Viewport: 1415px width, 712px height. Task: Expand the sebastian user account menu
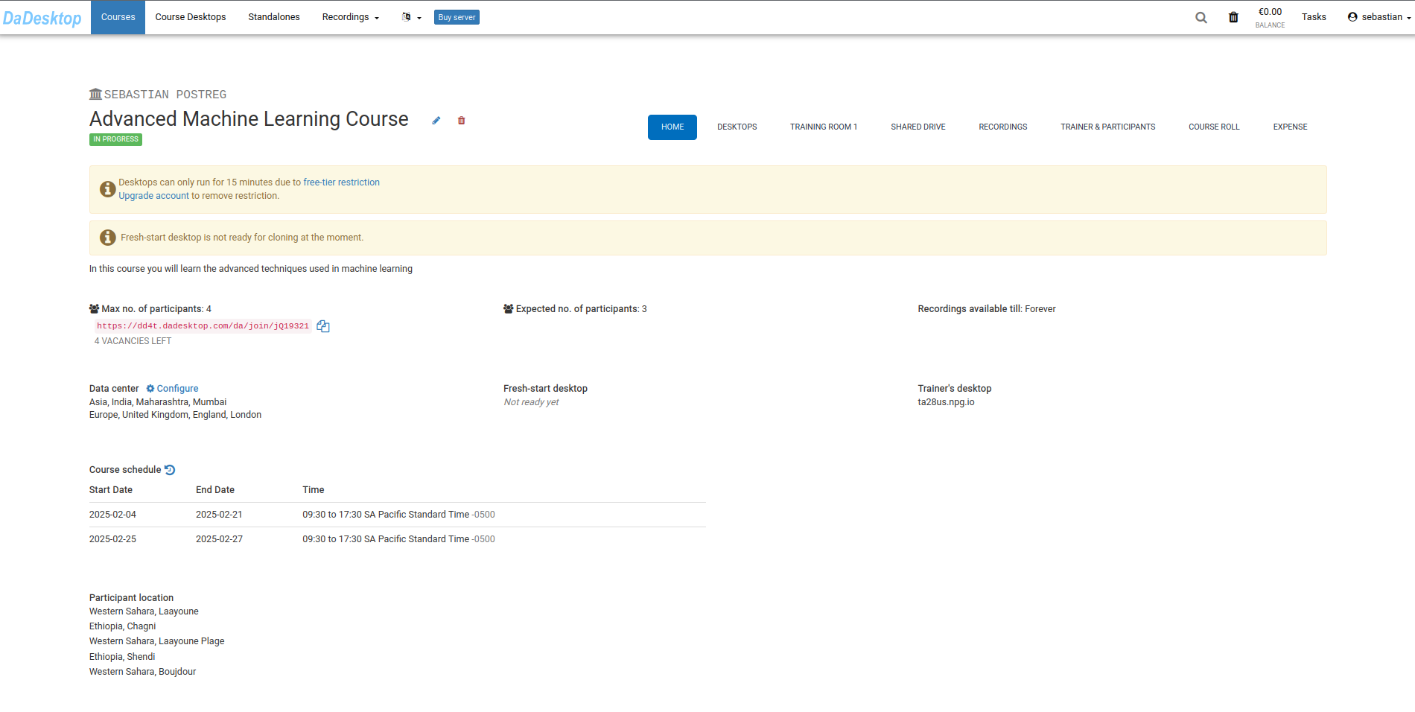1379,17
